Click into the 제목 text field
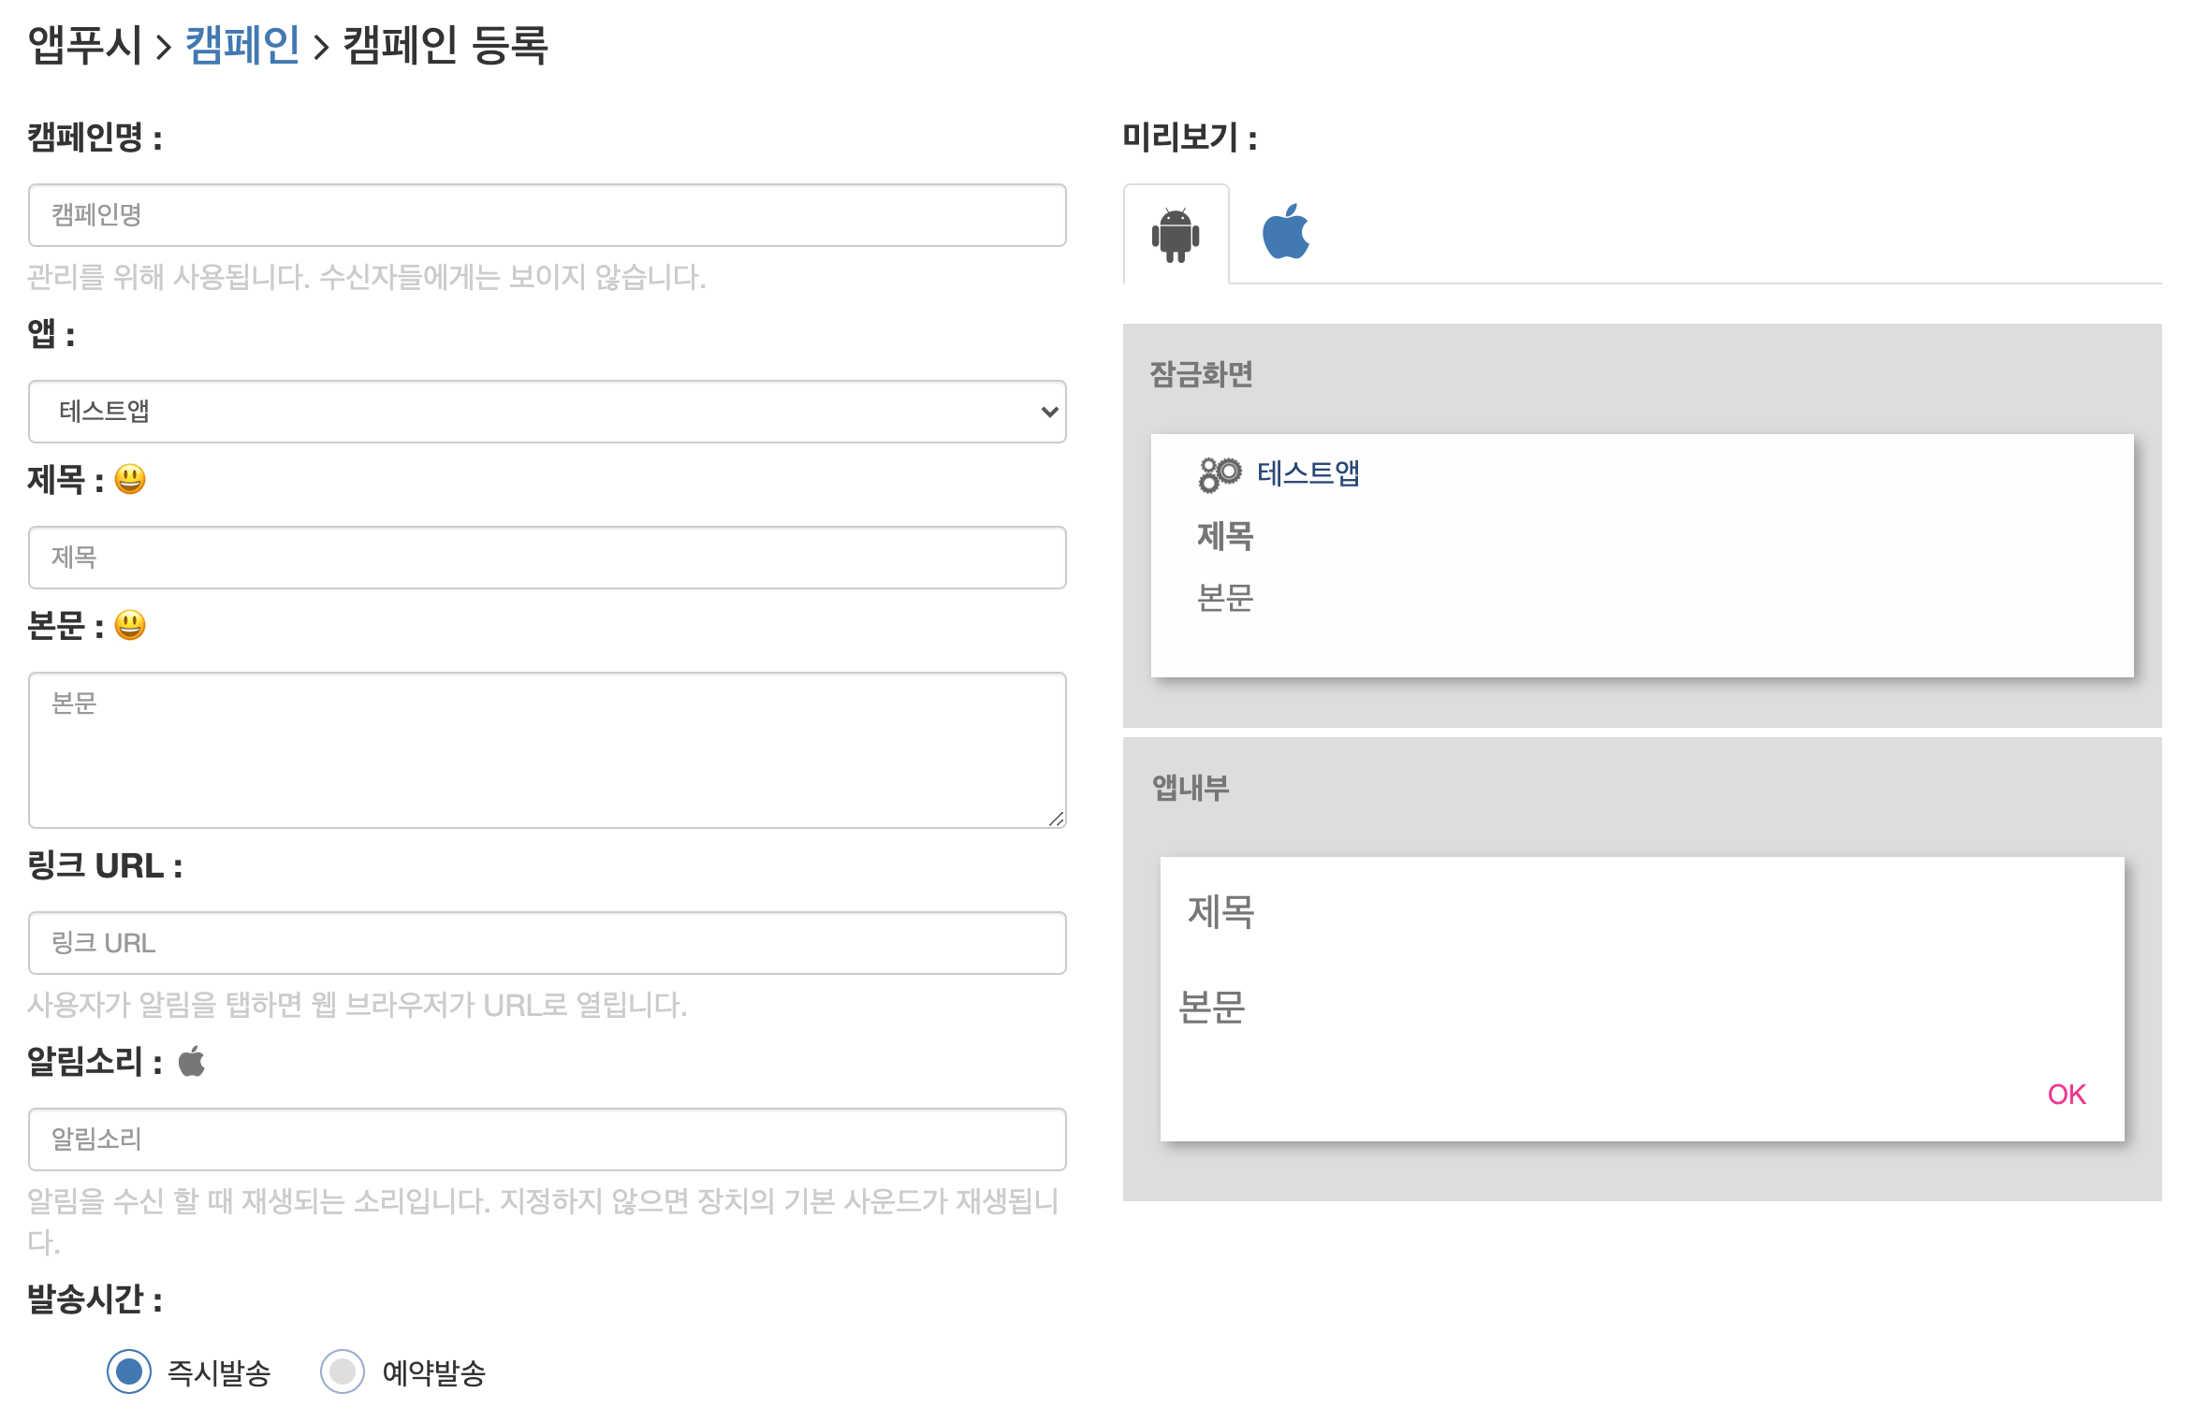Viewport: 2192px width, 1422px height. coord(547,558)
